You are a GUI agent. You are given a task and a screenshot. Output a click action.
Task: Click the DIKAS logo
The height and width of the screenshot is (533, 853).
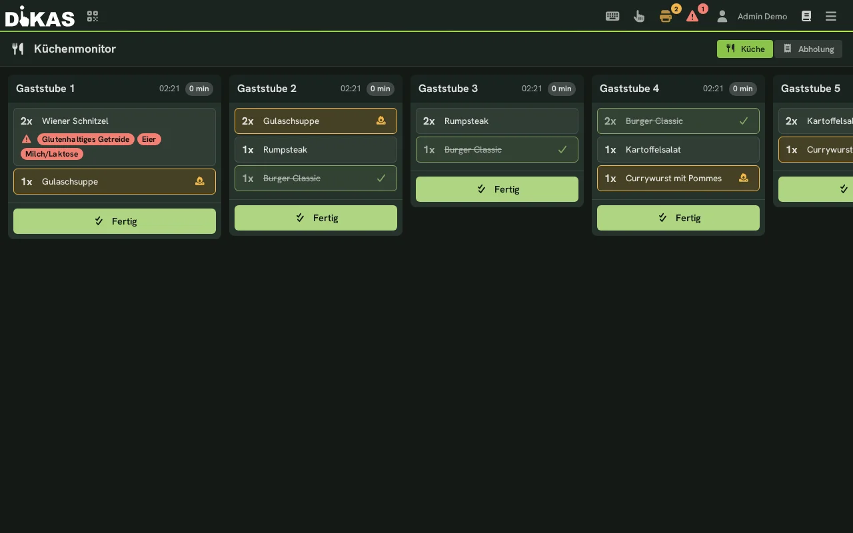pyautogui.click(x=40, y=16)
